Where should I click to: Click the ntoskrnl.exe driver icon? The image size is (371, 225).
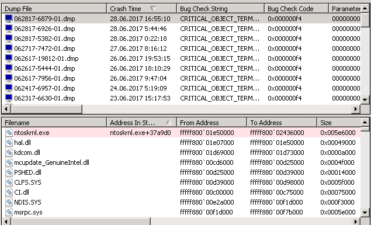(9, 133)
